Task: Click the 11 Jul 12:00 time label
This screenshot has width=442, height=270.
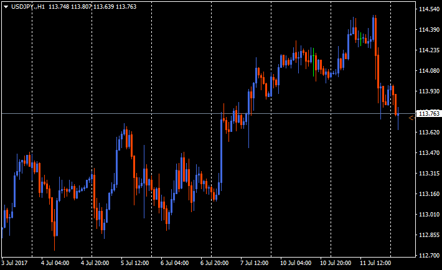Action: pos(375,263)
